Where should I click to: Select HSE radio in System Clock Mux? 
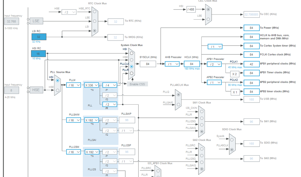pos(131,60)
